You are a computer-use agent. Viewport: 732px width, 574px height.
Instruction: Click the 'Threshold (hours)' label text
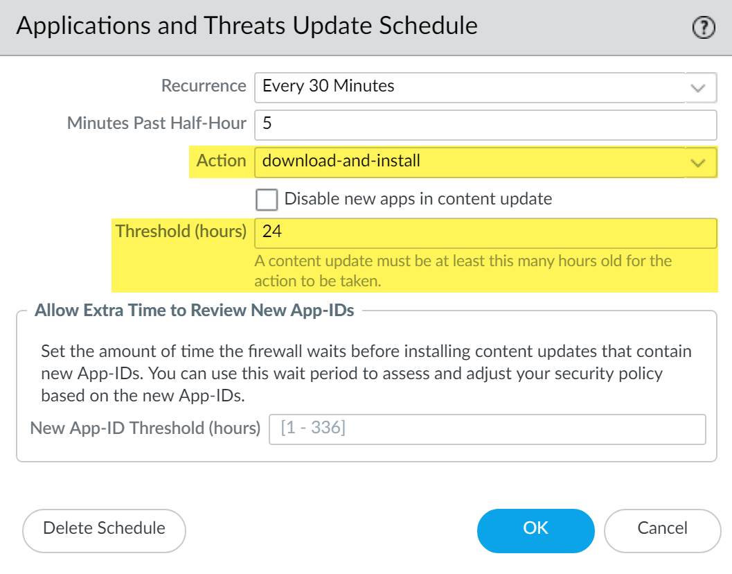point(181,232)
